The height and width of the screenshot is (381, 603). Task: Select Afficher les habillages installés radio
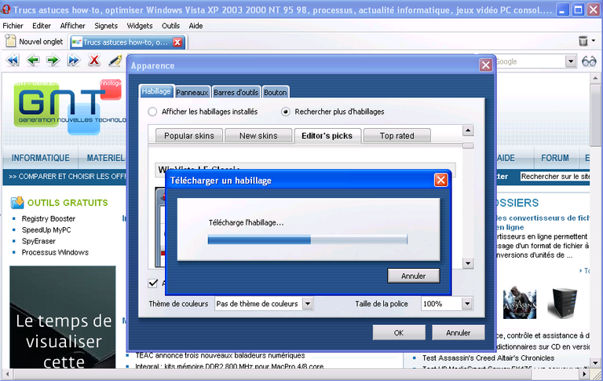[152, 112]
